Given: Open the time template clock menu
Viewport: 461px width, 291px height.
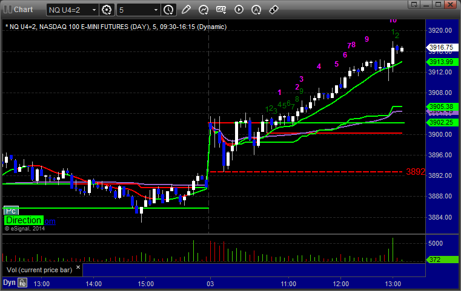Looking at the screenshot, I should [168, 10].
